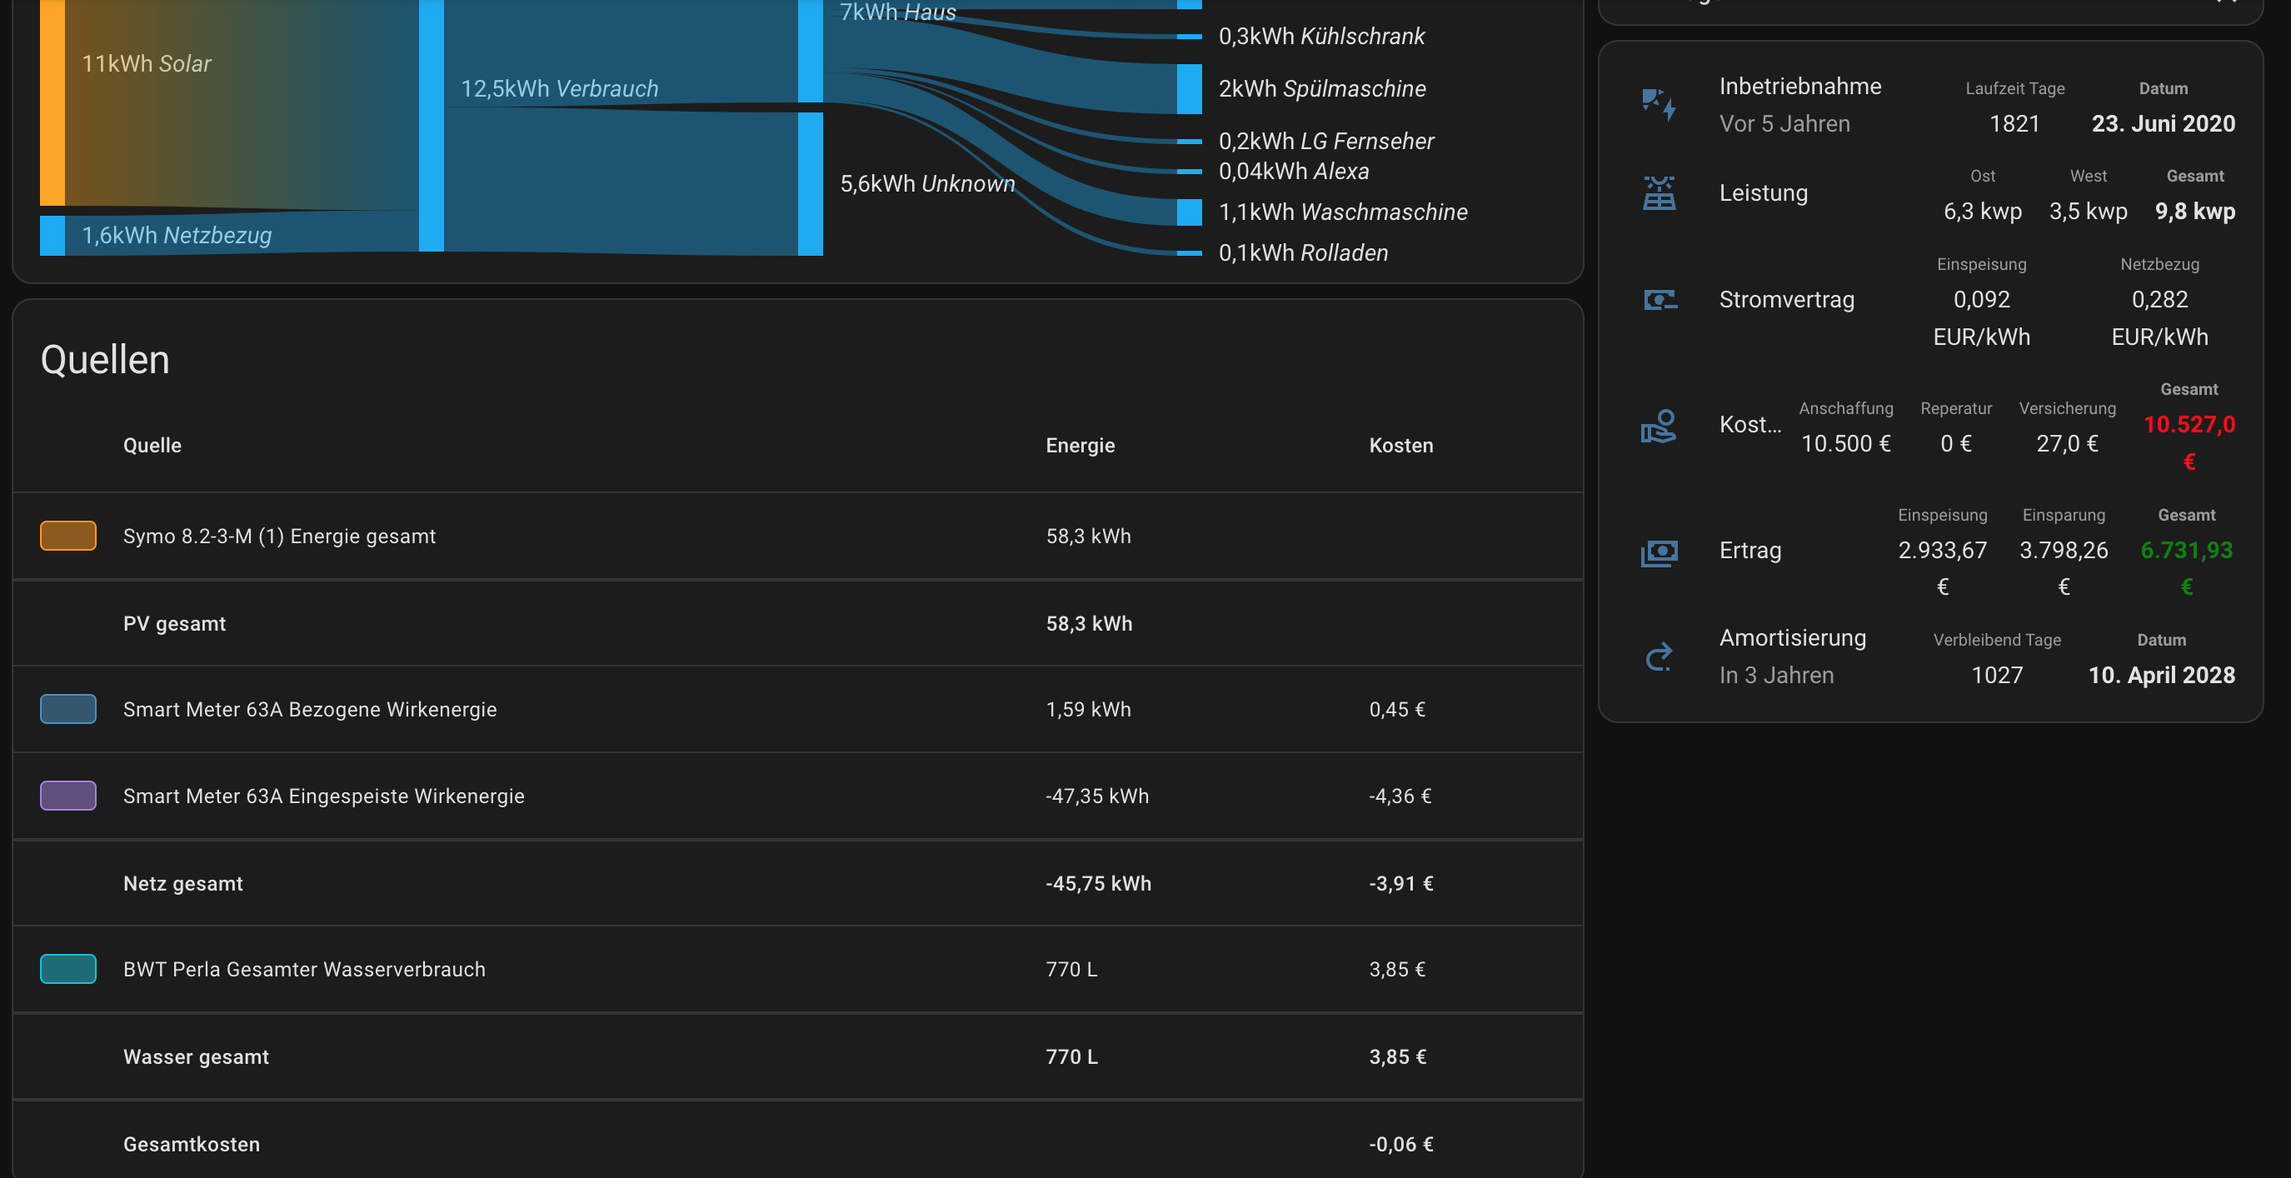
Task: Click the Ertrag cash-multiple icon
Action: (x=1659, y=552)
